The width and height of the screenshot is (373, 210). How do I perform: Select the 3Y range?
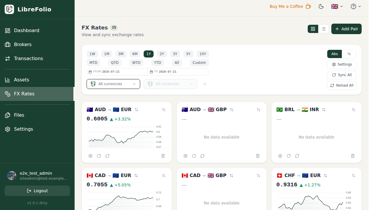(x=175, y=54)
